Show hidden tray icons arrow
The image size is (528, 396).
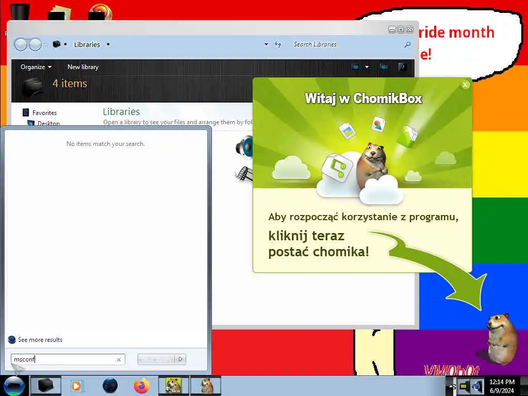pyautogui.click(x=450, y=386)
